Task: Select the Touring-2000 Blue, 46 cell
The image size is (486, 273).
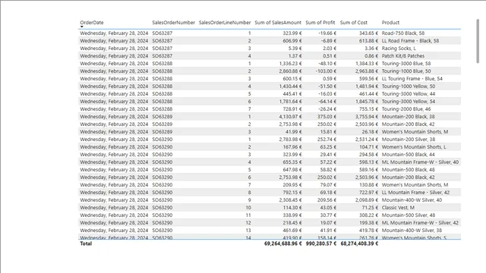Action: pos(406,109)
